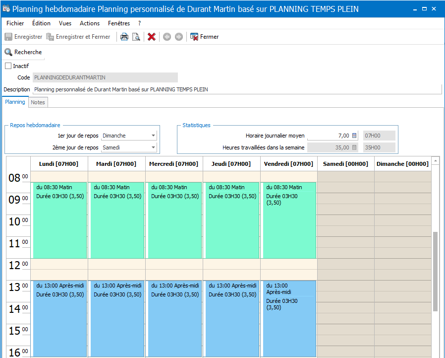Image resolution: width=445 pixels, height=358 pixels.
Task: Click the Fermer button label
Action: point(210,37)
